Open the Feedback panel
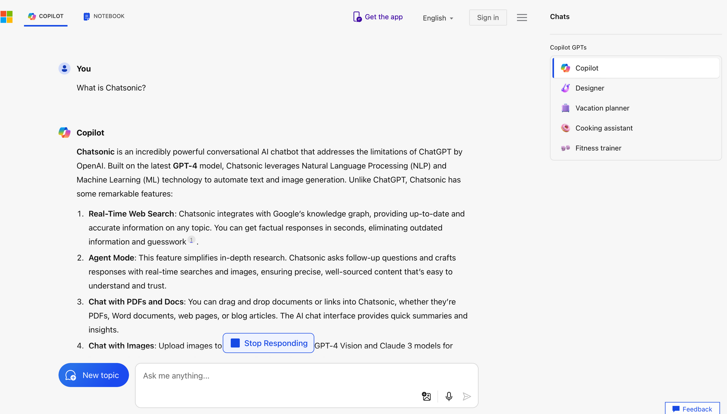 click(x=692, y=409)
